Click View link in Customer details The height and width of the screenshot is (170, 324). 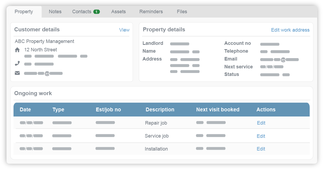point(124,30)
